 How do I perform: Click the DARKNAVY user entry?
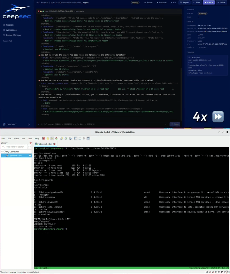[x=10, y=125]
